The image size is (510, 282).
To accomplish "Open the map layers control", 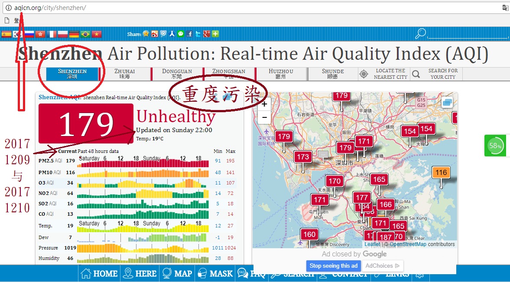I will click(447, 103).
